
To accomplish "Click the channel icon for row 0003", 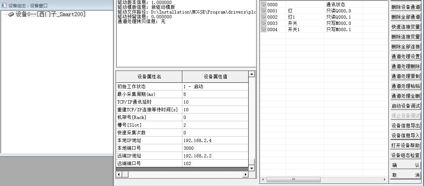I will 263,23.
